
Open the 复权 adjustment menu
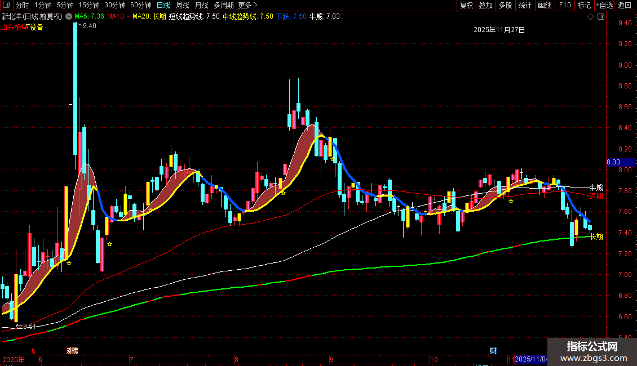466,5
